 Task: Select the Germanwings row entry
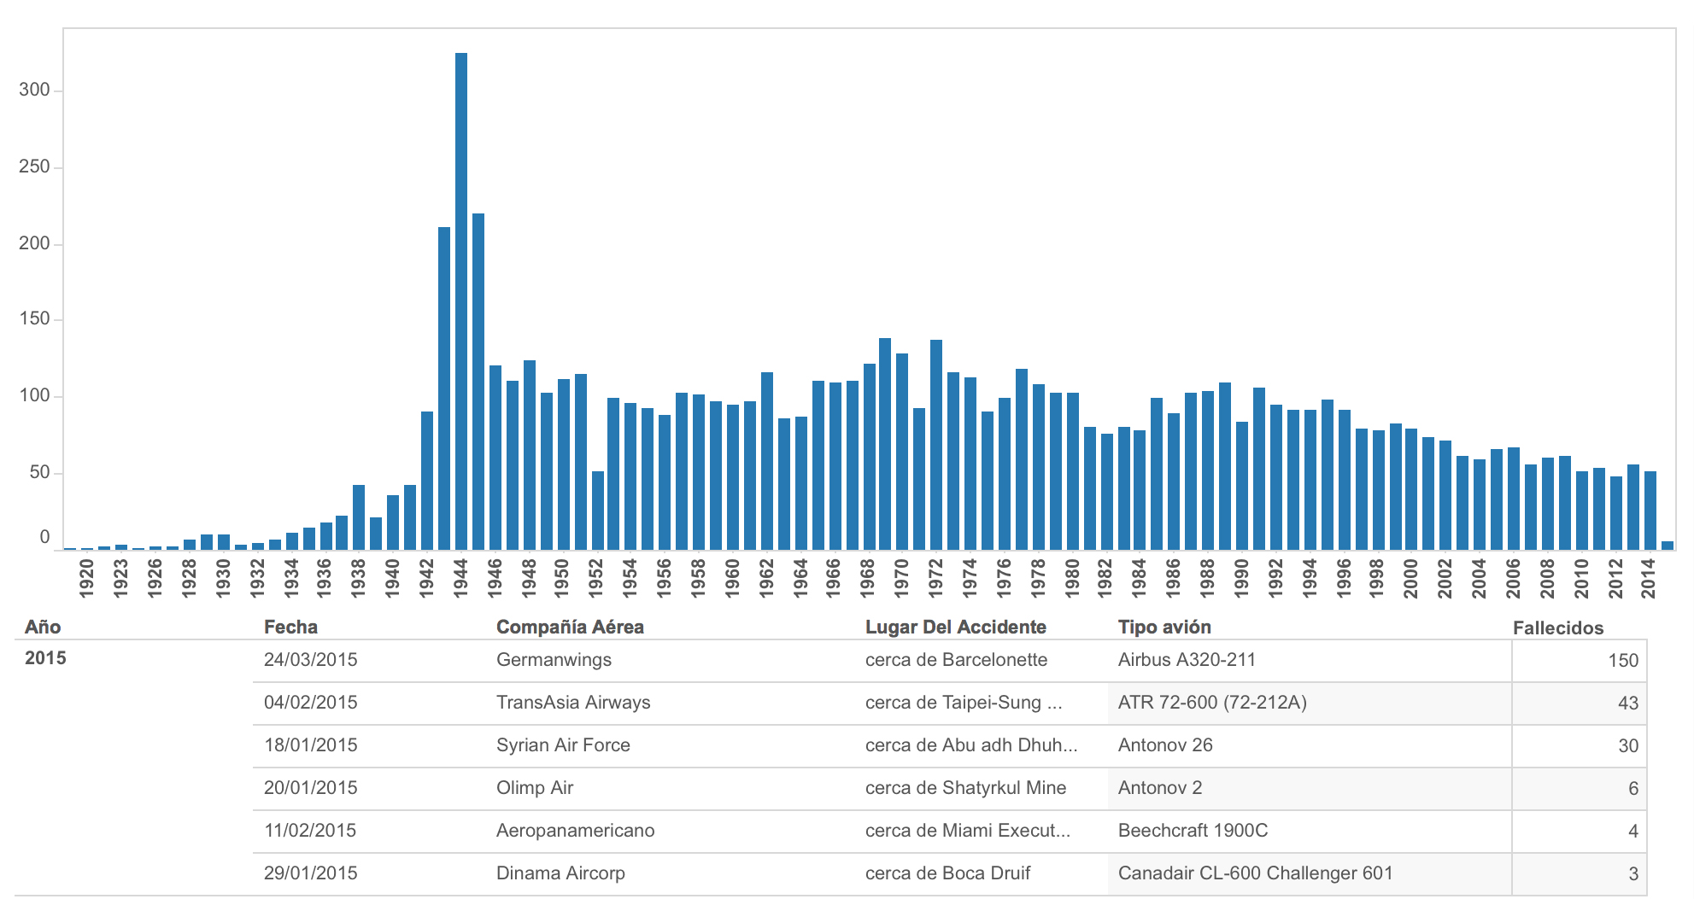554,660
